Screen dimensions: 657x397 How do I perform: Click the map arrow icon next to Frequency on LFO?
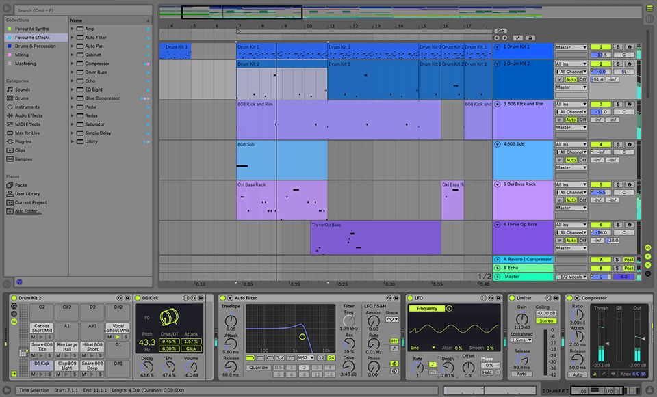click(x=448, y=309)
